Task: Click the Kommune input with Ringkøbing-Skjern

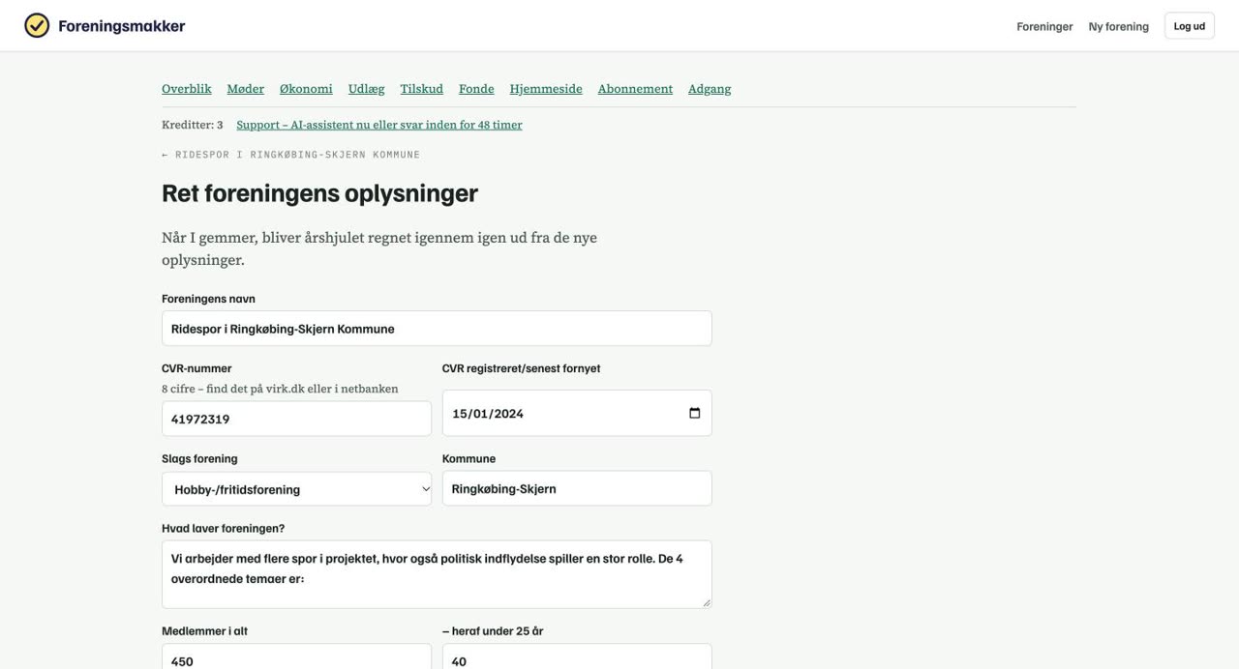Action: pyautogui.click(x=577, y=488)
